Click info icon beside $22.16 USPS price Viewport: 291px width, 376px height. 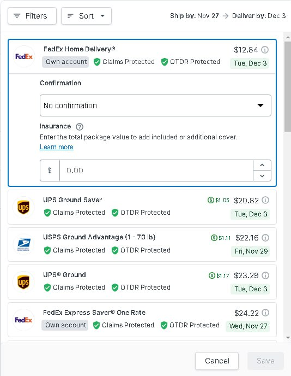265,238
